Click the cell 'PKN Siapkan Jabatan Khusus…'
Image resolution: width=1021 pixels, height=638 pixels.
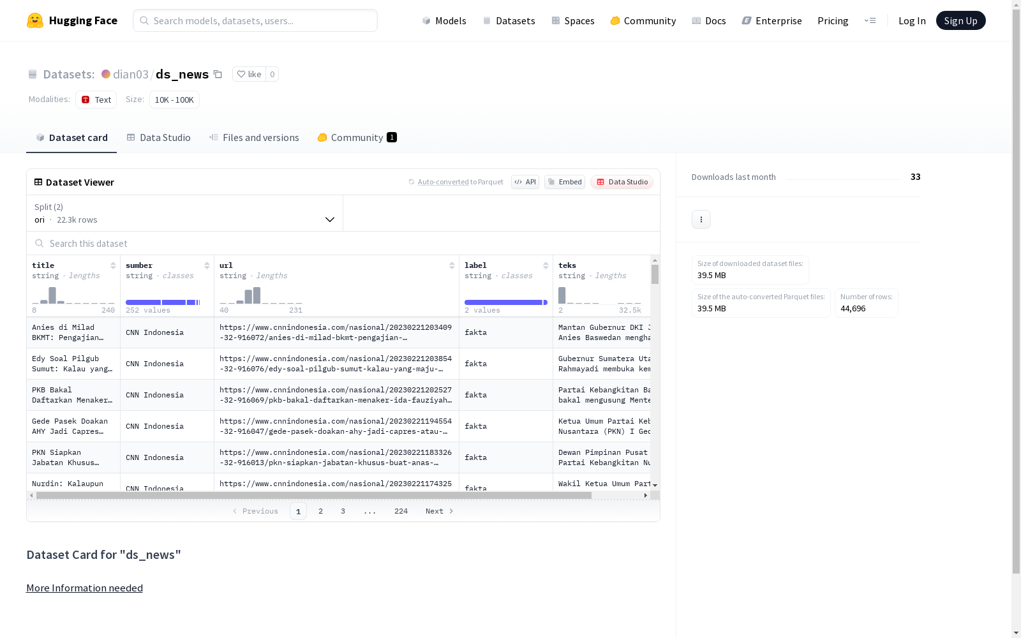pyautogui.click(x=73, y=457)
